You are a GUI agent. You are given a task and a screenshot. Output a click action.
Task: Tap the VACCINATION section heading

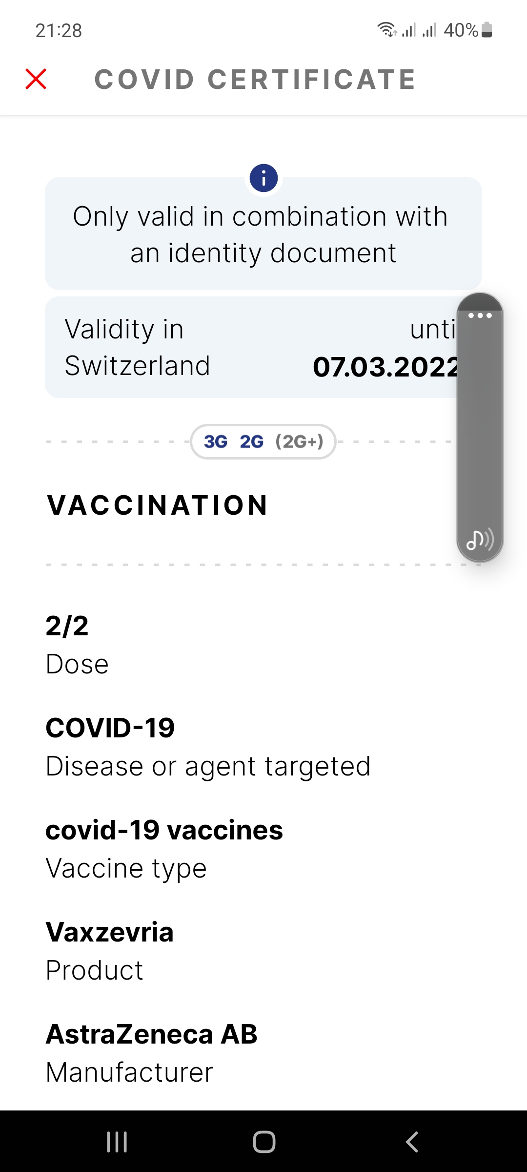[157, 505]
